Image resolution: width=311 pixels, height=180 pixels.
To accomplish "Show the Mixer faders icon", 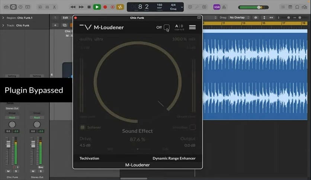I will coord(47,7).
